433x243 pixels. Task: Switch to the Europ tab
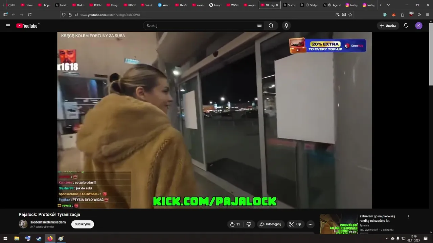click(215, 5)
